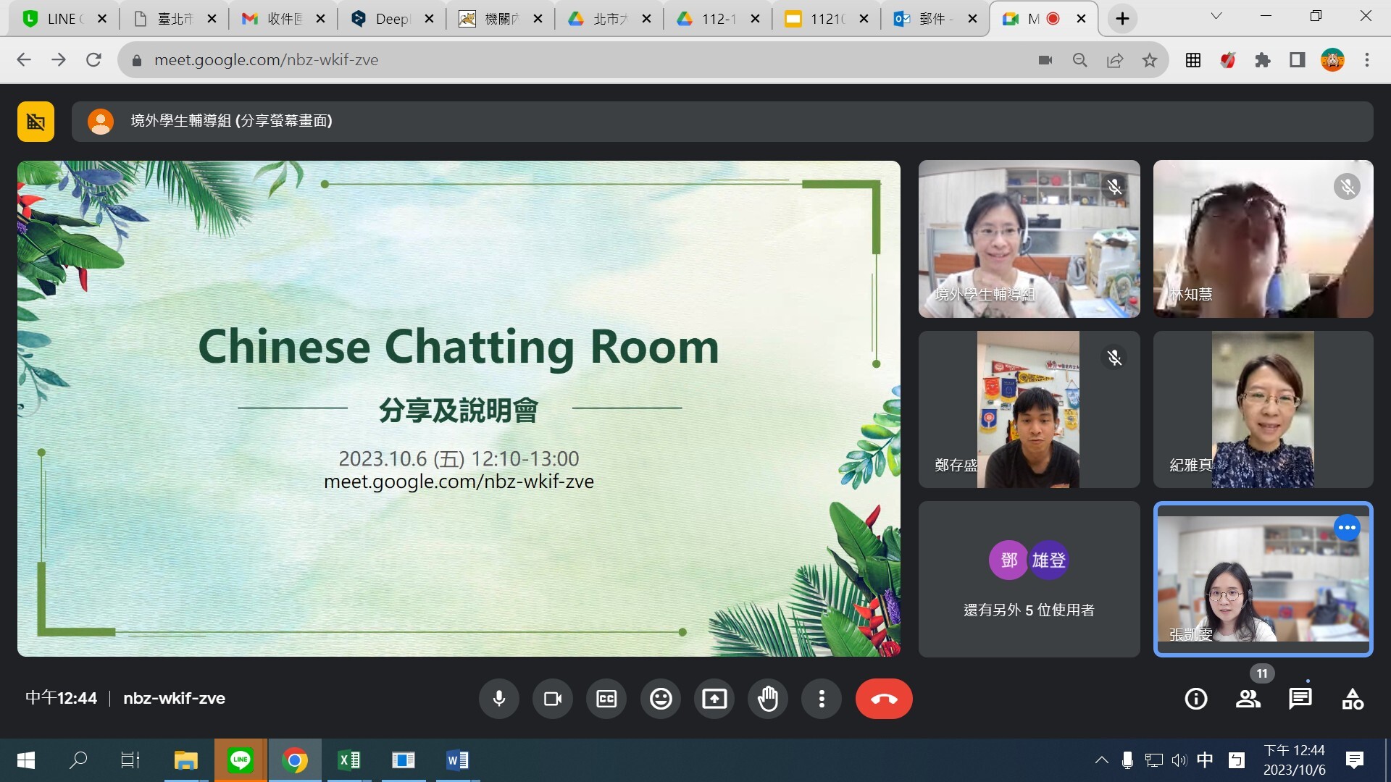1391x782 pixels.
Task: Open the emoji reactions button
Action: pyautogui.click(x=661, y=699)
